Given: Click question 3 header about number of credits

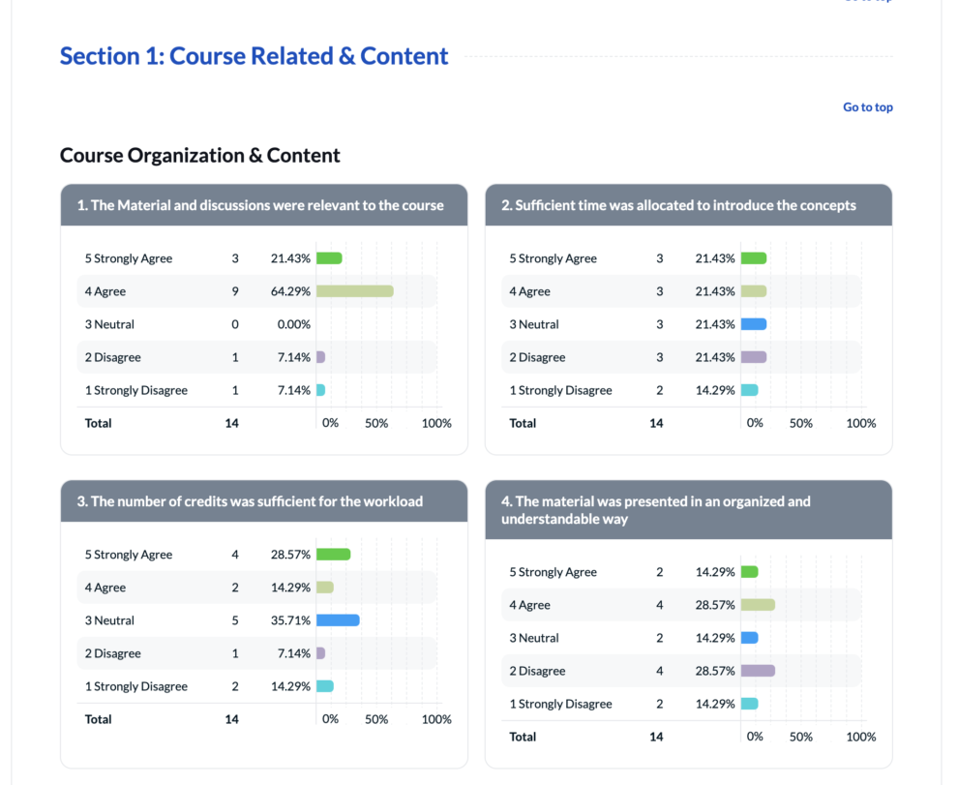Looking at the screenshot, I should pyautogui.click(x=264, y=500).
